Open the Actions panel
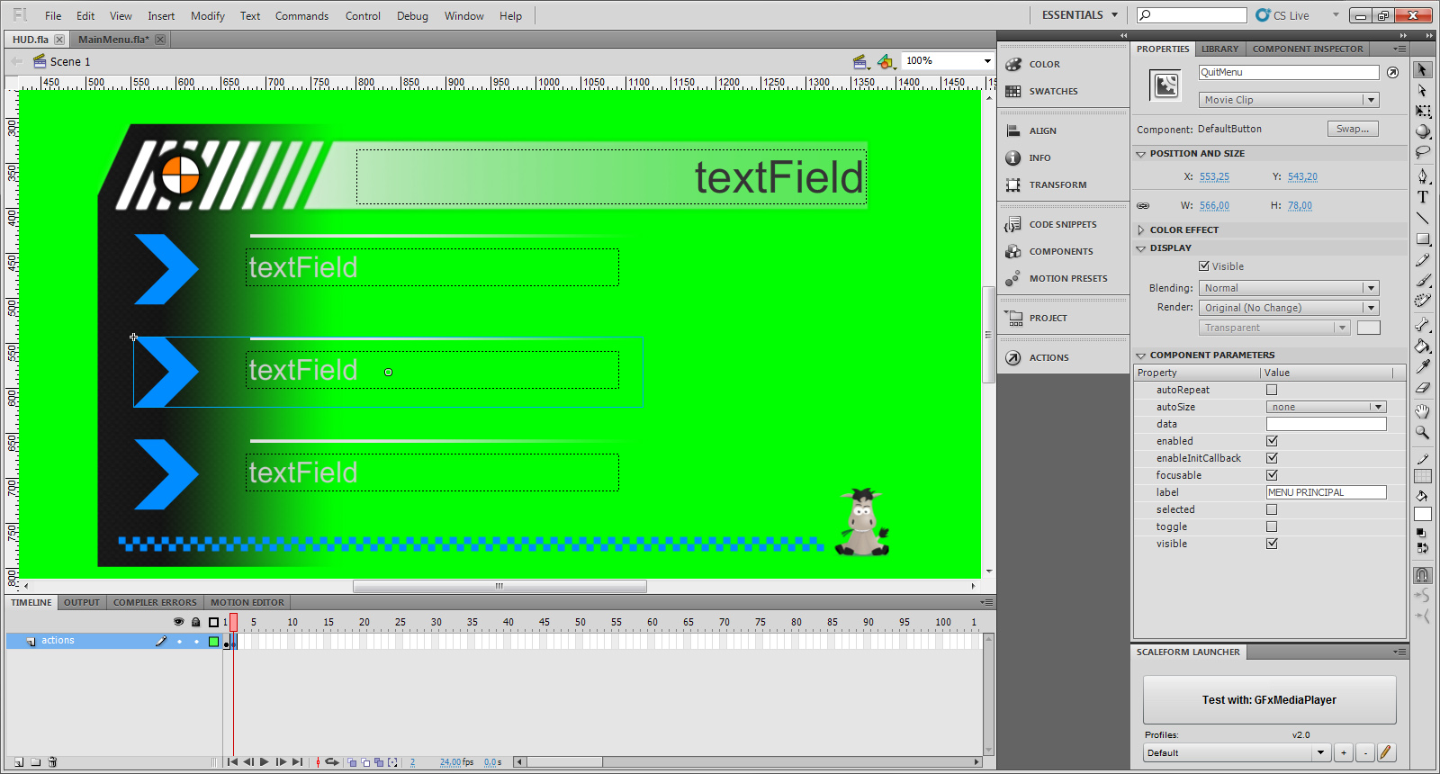 click(1048, 357)
